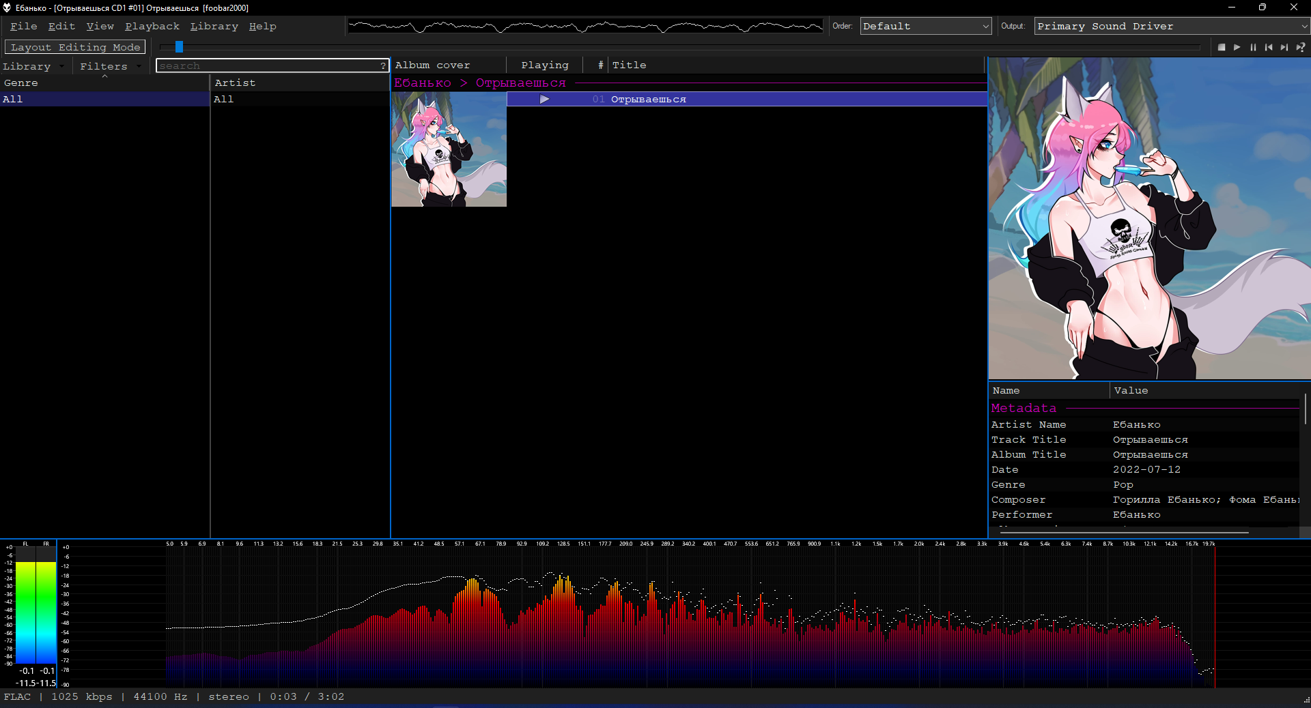Open the Output device dropdown
The width and height of the screenshot is (1311, 708).
tap(1172, 26)
